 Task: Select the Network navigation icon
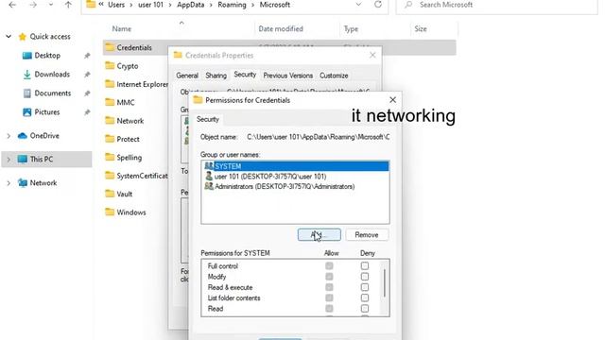[x=23, y=182]
